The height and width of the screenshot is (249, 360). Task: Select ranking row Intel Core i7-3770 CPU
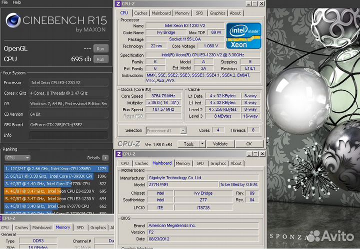point(56,206)
